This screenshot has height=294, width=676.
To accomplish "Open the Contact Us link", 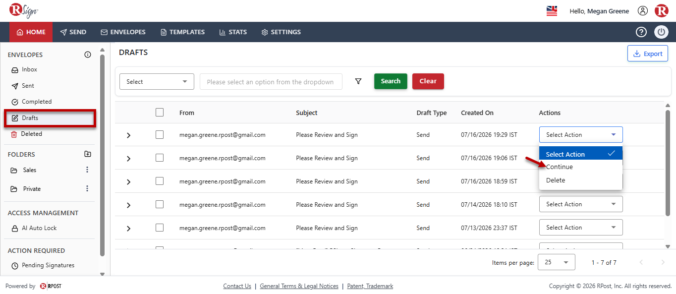I will [237, 286].
